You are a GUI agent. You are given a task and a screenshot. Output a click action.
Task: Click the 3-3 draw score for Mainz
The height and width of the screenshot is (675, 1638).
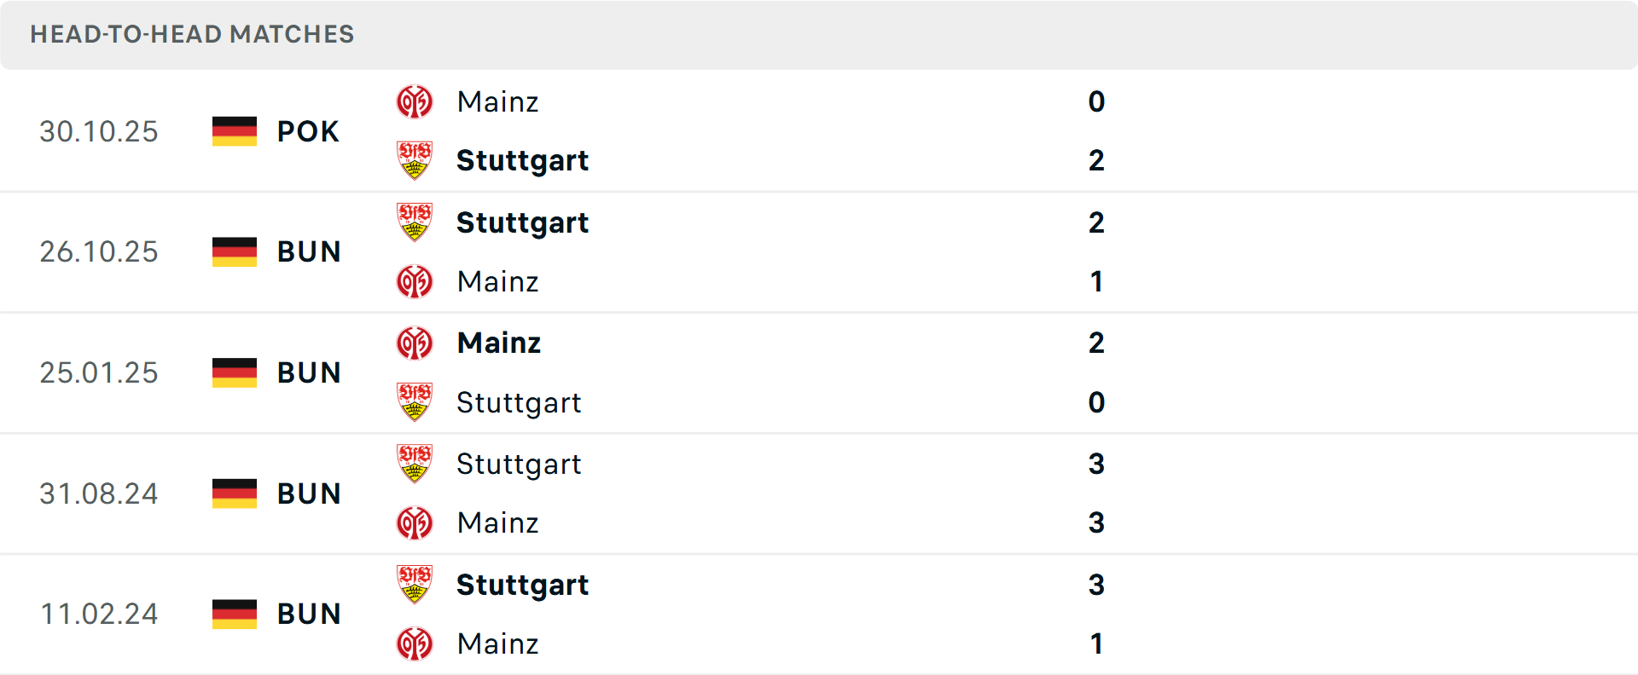tap(1096, 523)
